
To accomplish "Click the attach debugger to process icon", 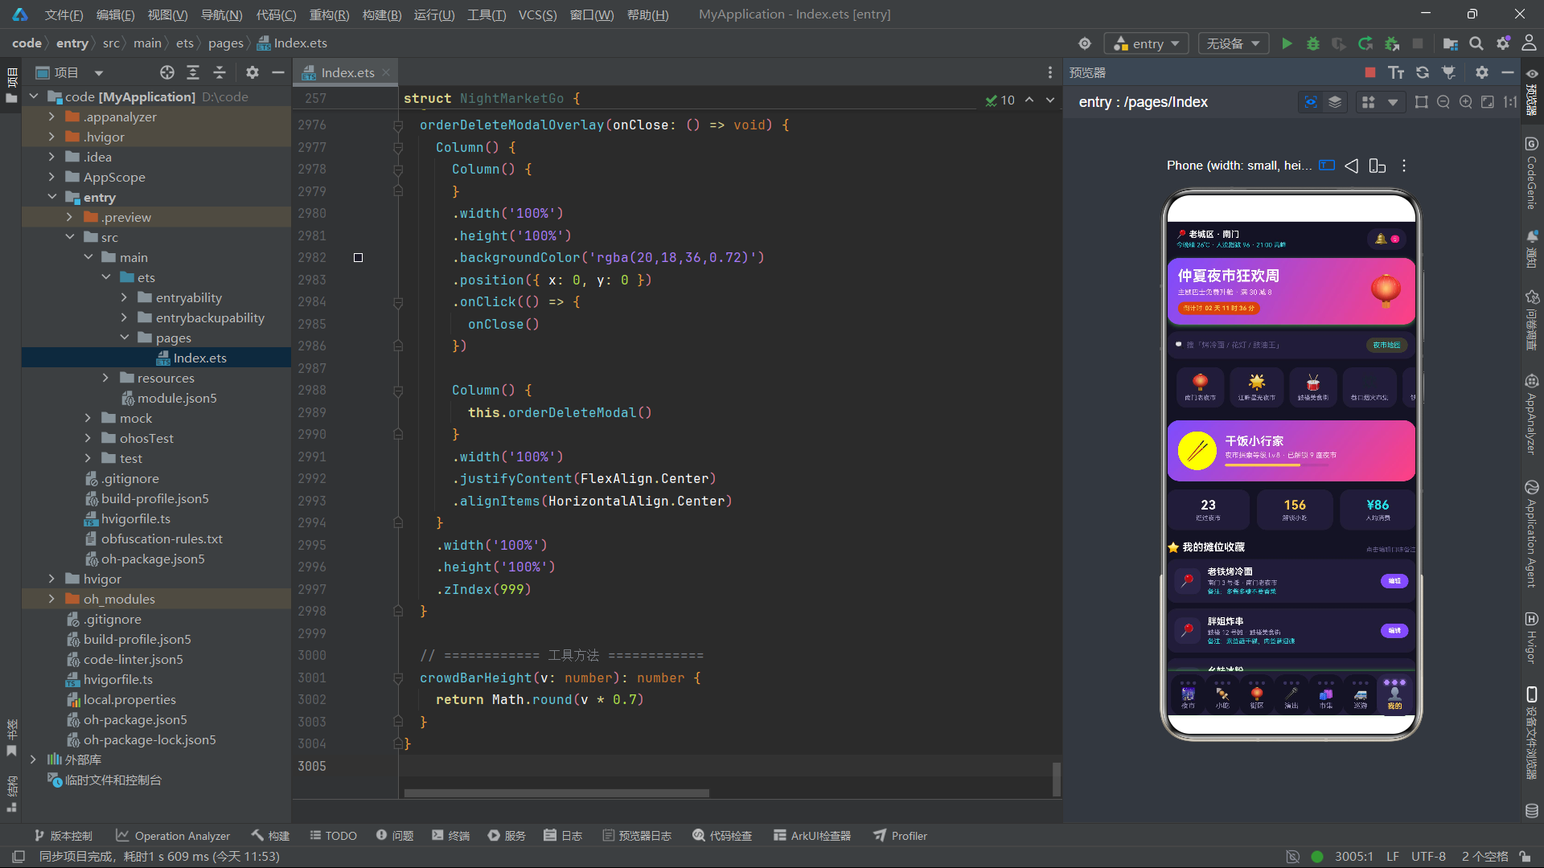I will [x=1392, y=43].
